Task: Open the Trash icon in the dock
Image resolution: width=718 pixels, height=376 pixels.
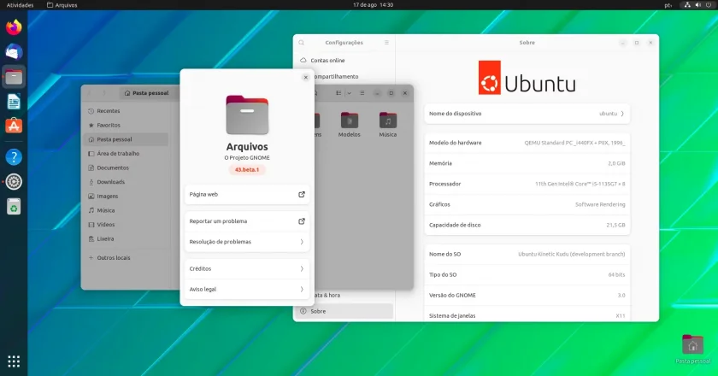Action: click(x=14, y=207)
